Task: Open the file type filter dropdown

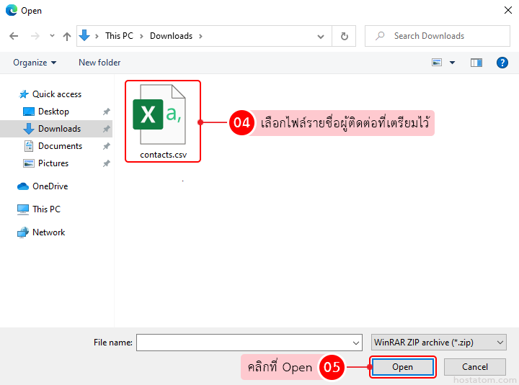Action: point(439,343)
